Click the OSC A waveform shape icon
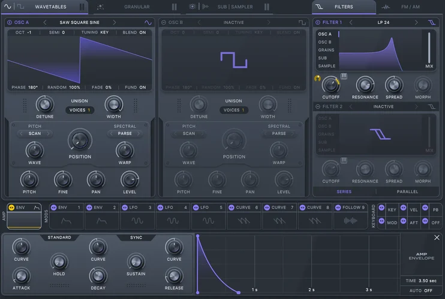The image size is (445, 299). click(148, 22)
